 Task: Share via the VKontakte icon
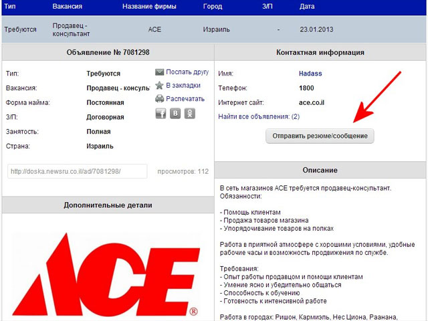(175, 113)
